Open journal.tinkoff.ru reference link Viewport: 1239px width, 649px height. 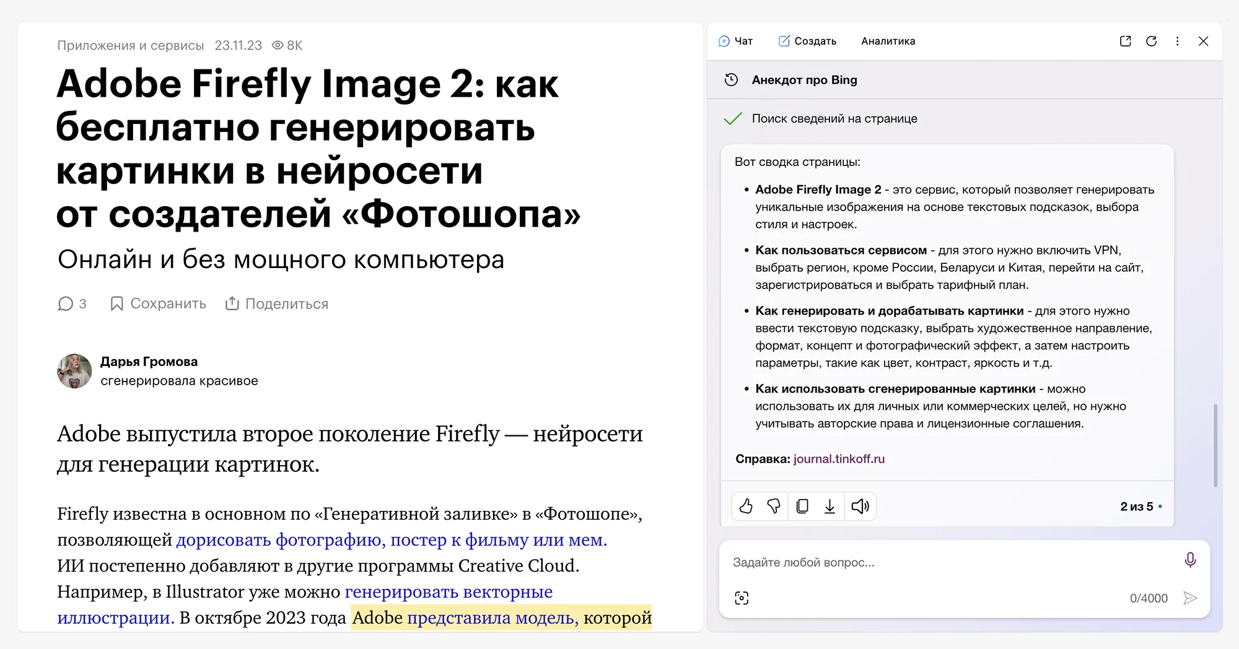[839, 459]
